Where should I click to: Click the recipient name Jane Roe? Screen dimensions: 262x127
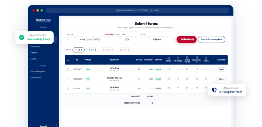pos(114,87)
